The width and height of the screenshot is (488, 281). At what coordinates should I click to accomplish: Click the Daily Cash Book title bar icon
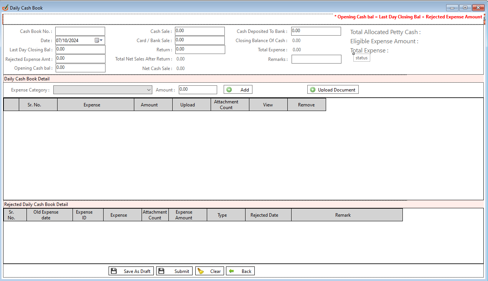coord(5,8)
